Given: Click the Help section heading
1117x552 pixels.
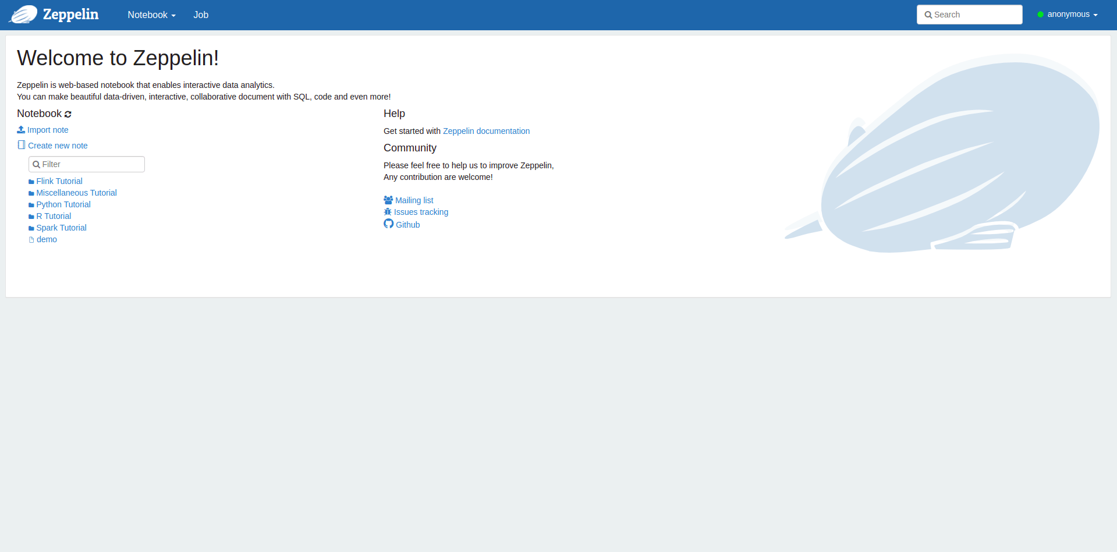Looking at the screenshot, I should (394, 114).
